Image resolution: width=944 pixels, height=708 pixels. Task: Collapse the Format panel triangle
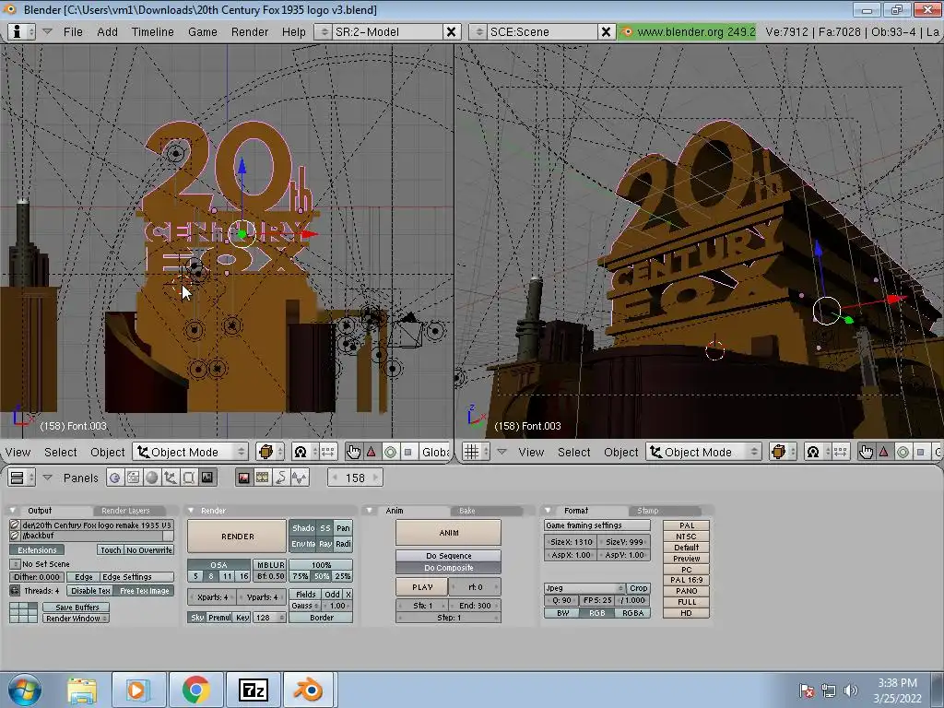pyautogui.click(x=548, y=511)
